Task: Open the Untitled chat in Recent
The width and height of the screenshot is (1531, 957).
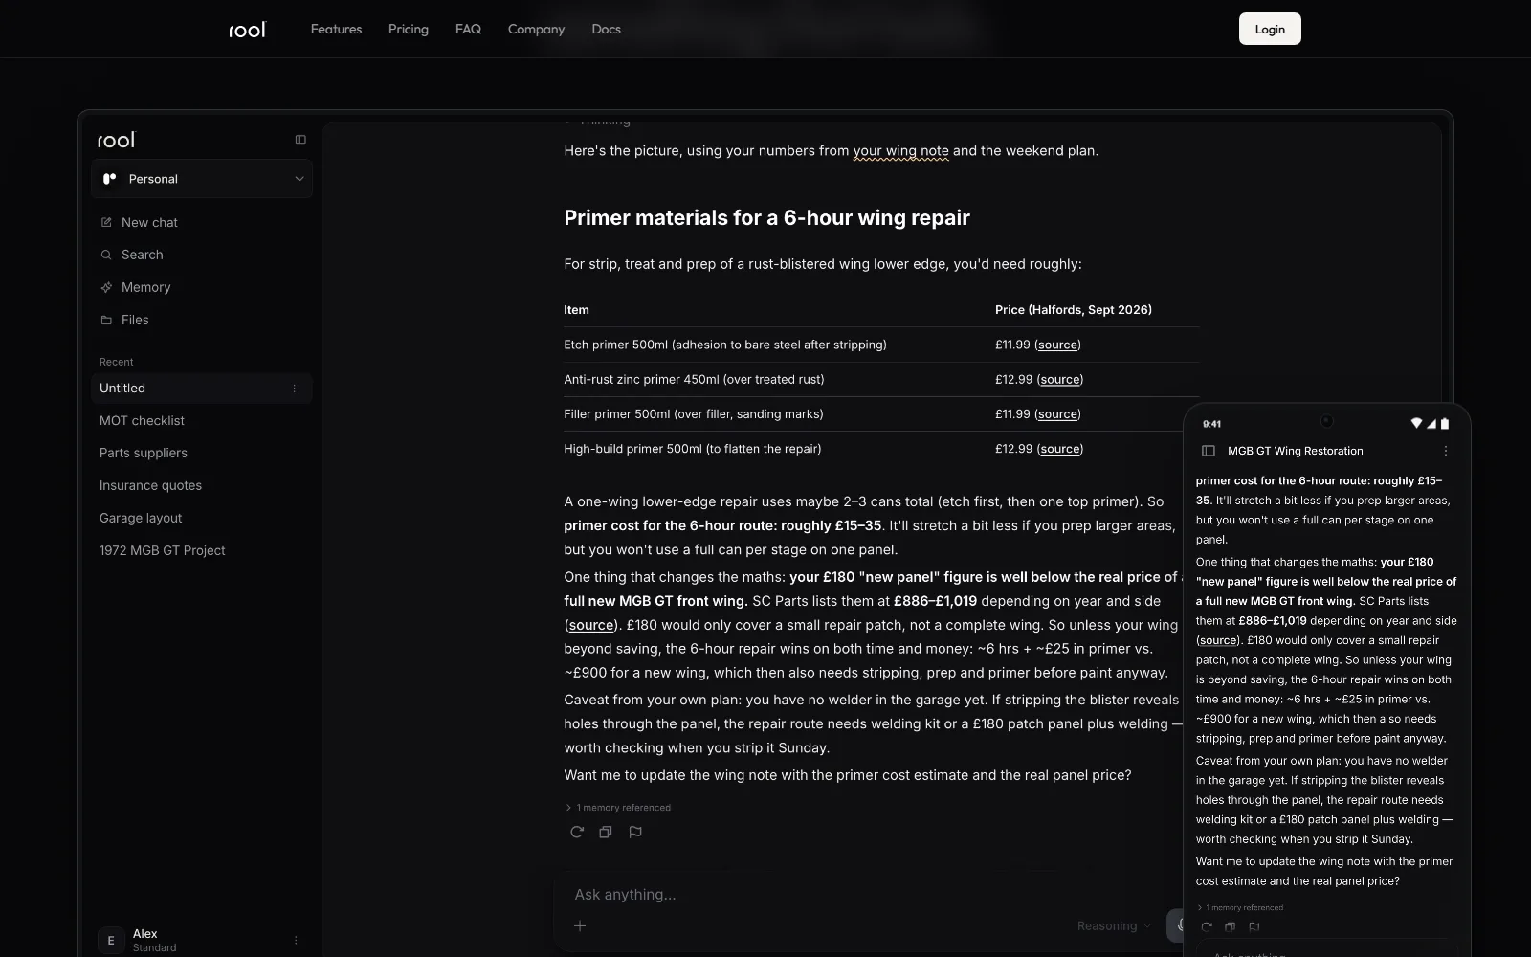Action: pyautogui.click(x=202, y=389)
